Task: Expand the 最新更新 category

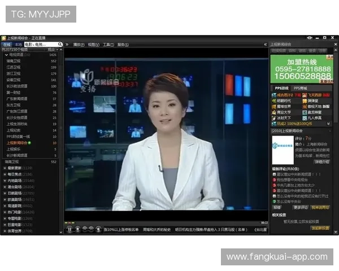Action: pyautogui.click(x=5, y=168)
